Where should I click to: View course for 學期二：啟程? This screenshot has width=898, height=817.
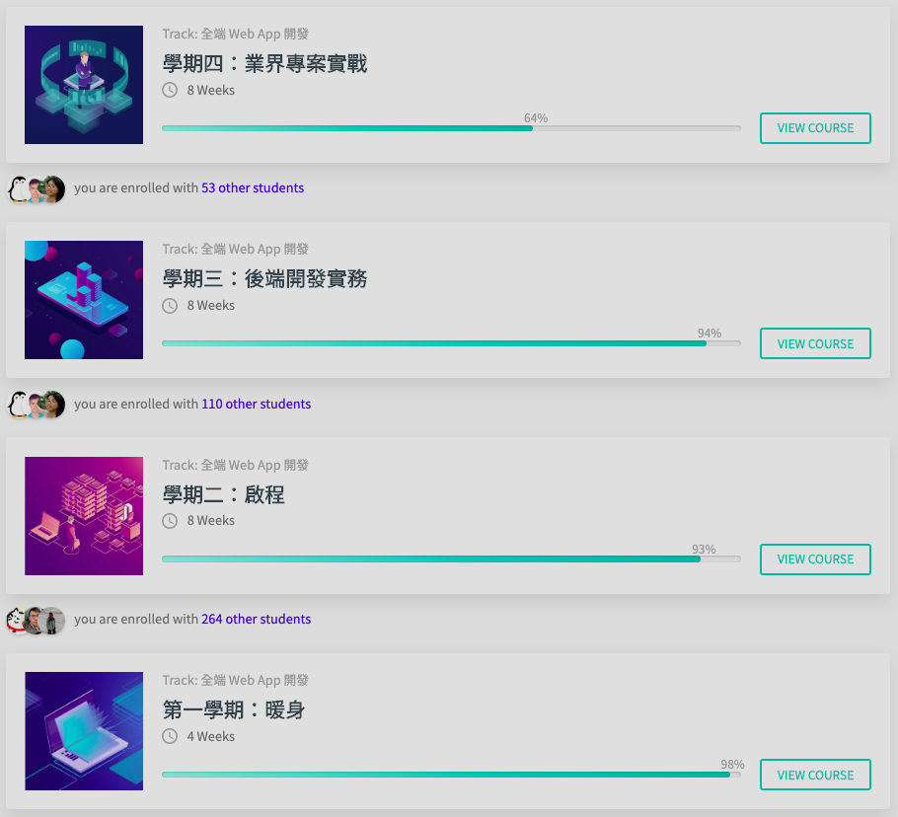[815, 559]
